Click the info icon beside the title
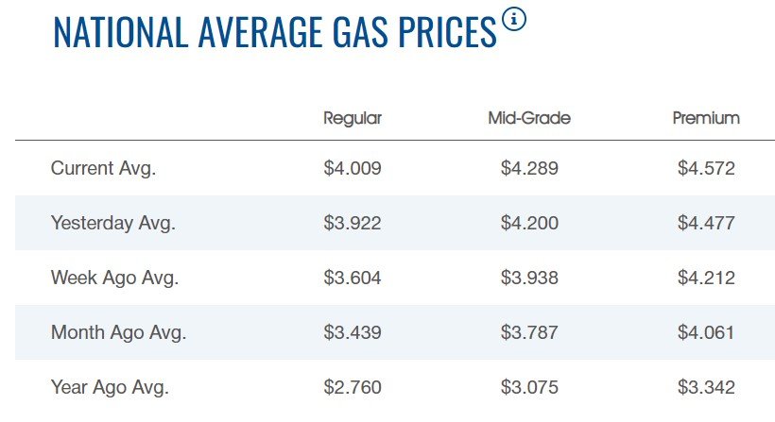775x422 pixels. point(515,20)
